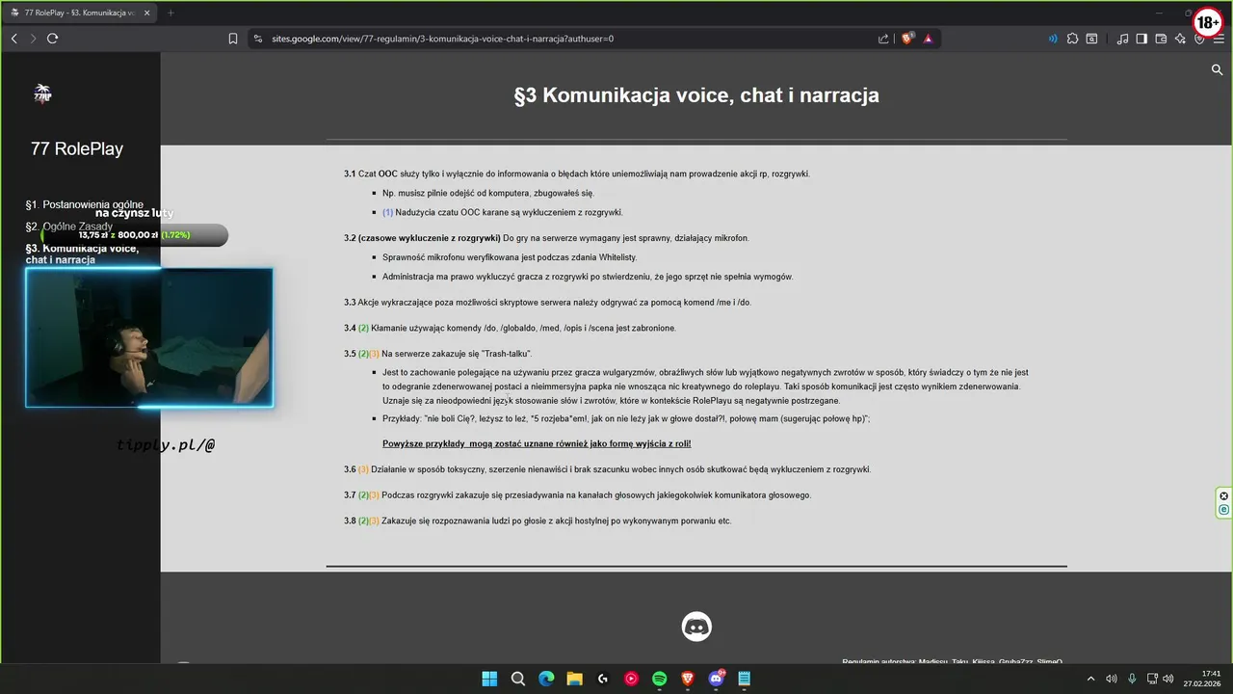This screenshot has width=1233, height=694.
Task: Click the browser forward arrow
Action: click(33, 39)
